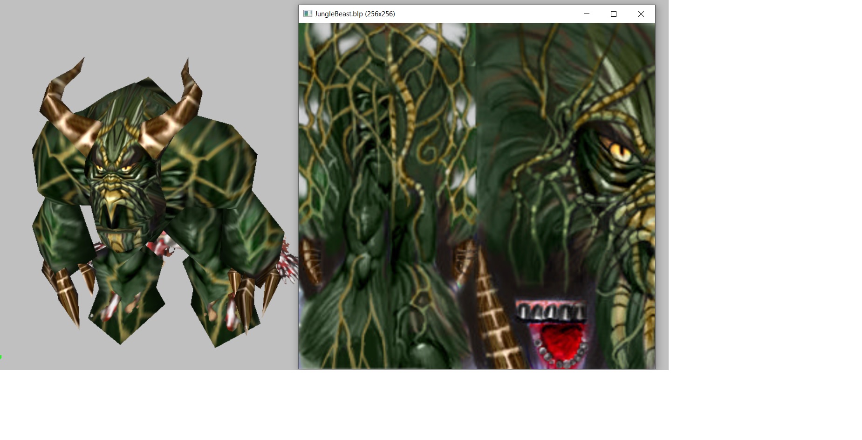Maximize the JungleBeast.blp texture window

tap(614, 14)
